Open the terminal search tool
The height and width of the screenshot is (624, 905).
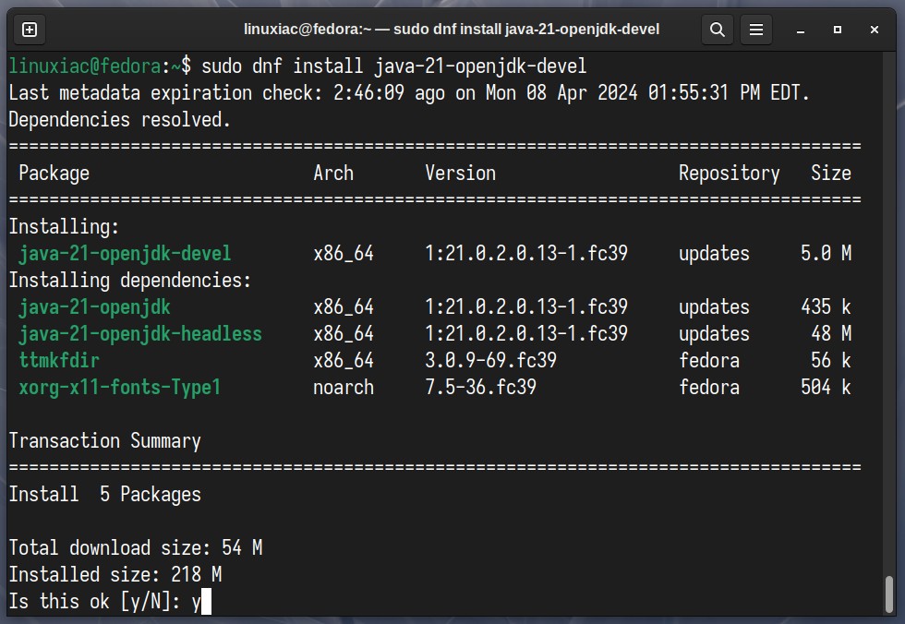click(x=718, y=30)
